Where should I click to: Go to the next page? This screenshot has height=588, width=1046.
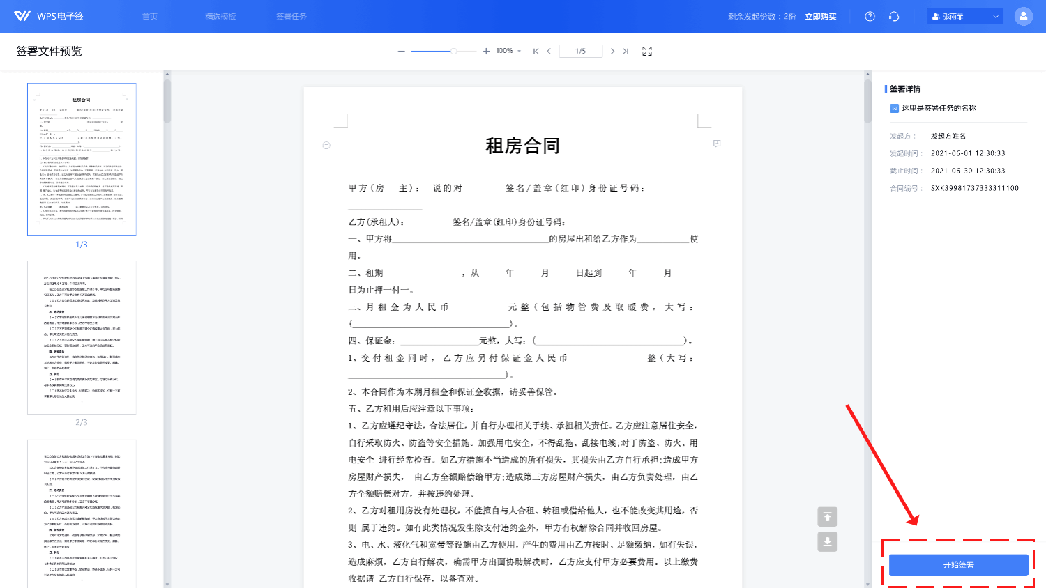612,51
